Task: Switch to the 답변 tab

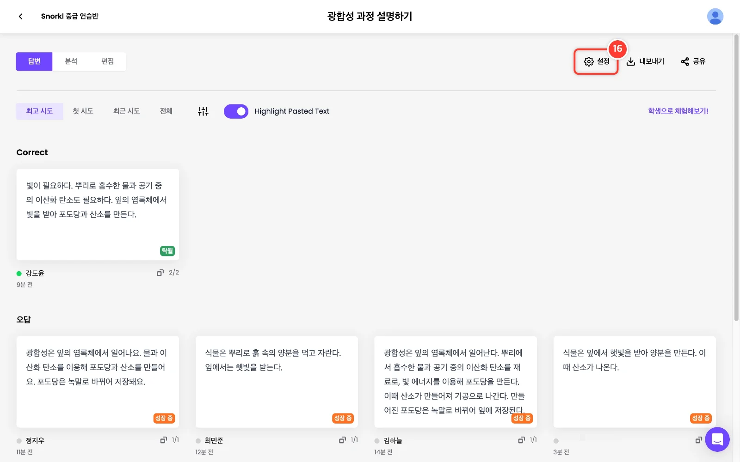Action: [34, 61]
